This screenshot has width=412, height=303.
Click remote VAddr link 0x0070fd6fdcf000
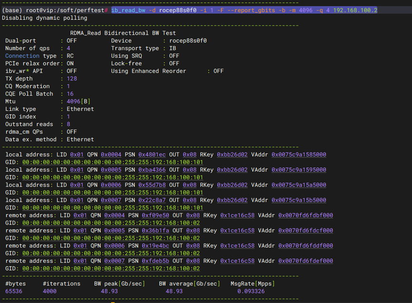305,231
